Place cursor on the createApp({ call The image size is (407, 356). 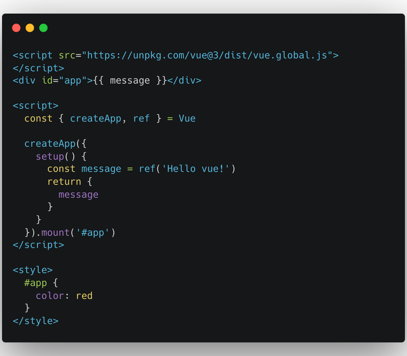(x=50, y=144)
